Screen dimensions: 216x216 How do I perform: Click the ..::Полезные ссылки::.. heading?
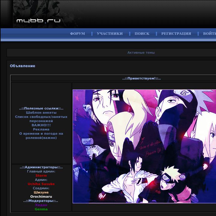[x=41, y=108]
